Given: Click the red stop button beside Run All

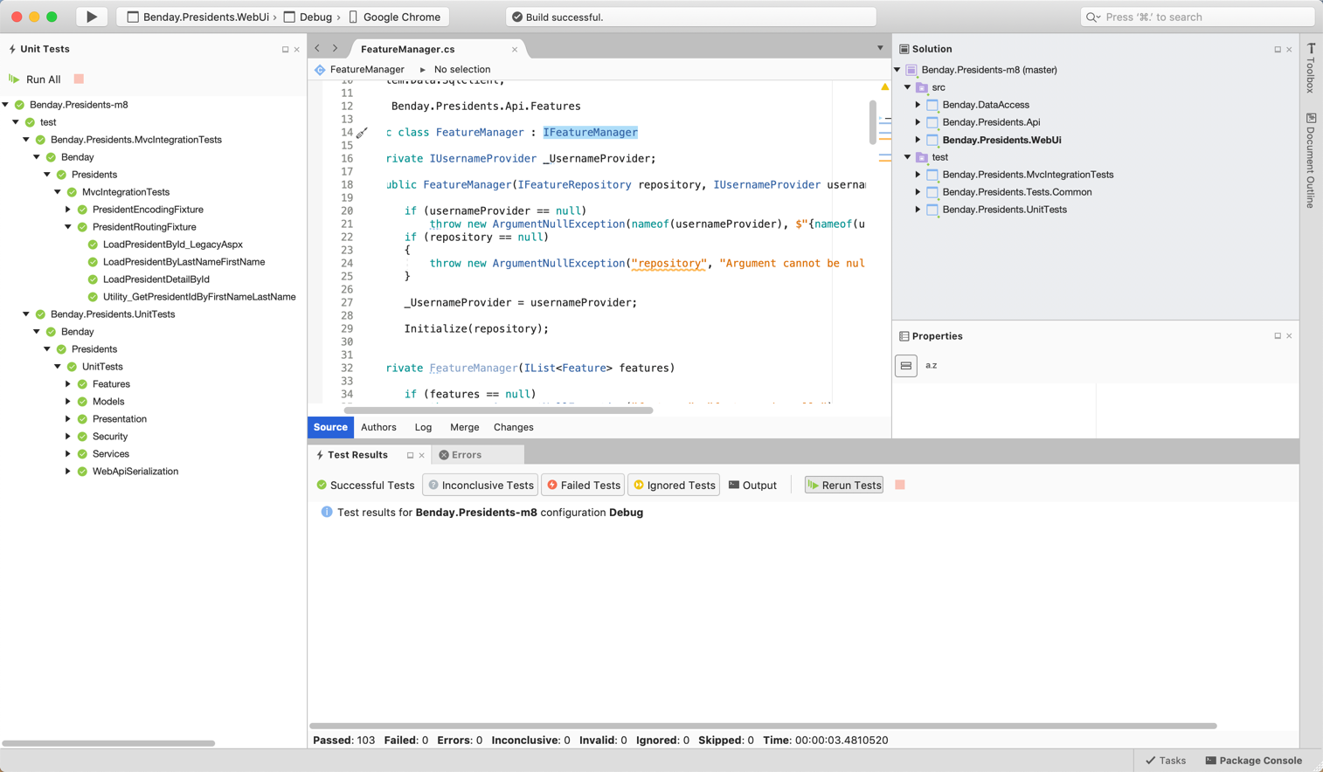Looking at the screenshot, I should [79, 79].
